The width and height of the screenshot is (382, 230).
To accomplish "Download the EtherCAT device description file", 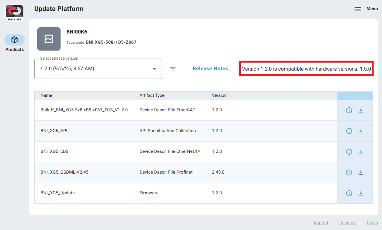I will click(361, 110).
